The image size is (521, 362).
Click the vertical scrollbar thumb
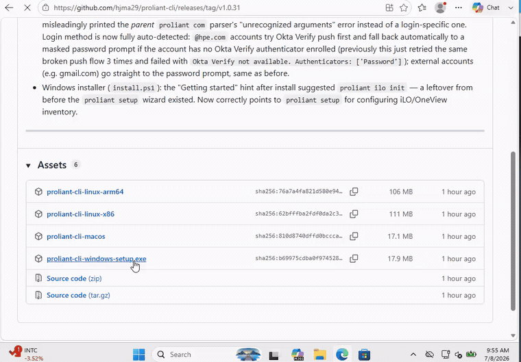[x=513, y=231]
